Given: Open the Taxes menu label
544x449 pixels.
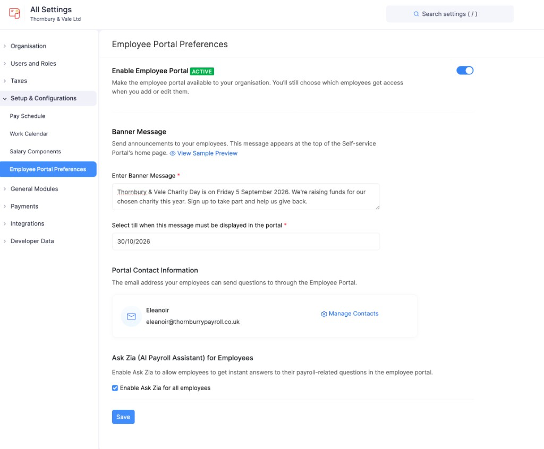Looking at the screenshot, I should tap(19, 81).
